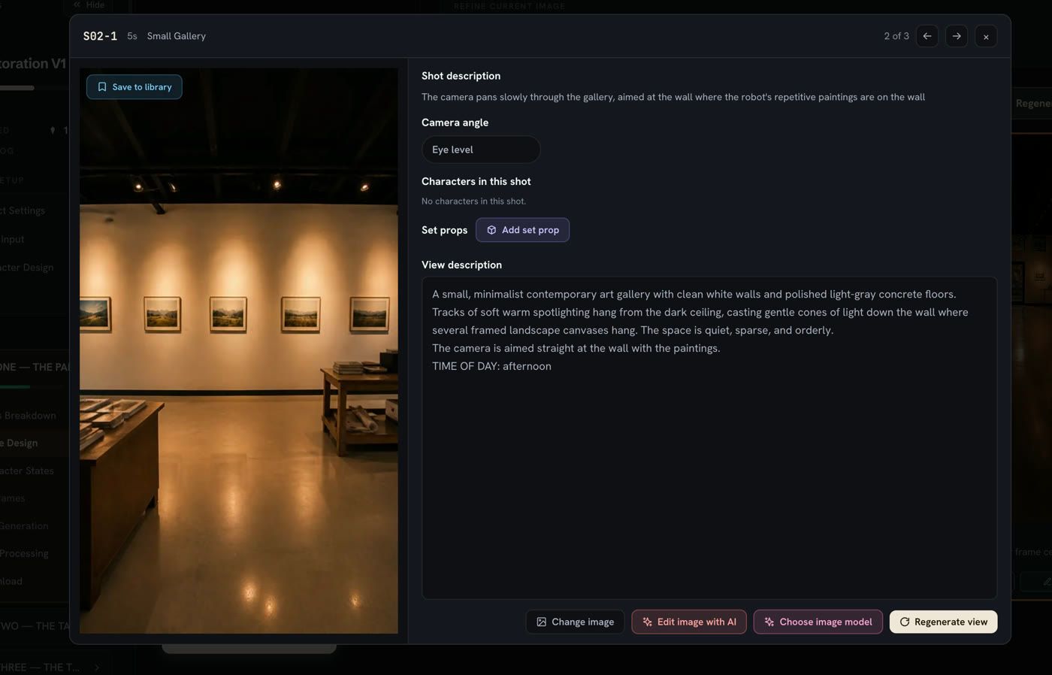This screenshot has height=675, width=1052.
Task: Click the 5s duration label
Action: pos(132,36)
